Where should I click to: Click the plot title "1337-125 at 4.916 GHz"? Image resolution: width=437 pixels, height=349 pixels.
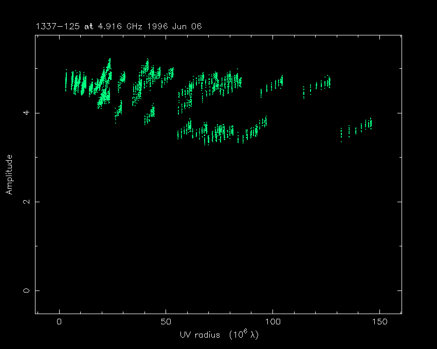click(90, 27)
